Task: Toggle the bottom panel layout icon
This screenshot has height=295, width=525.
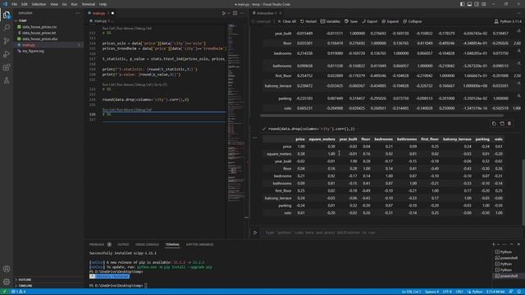Action: pos(469,4)
